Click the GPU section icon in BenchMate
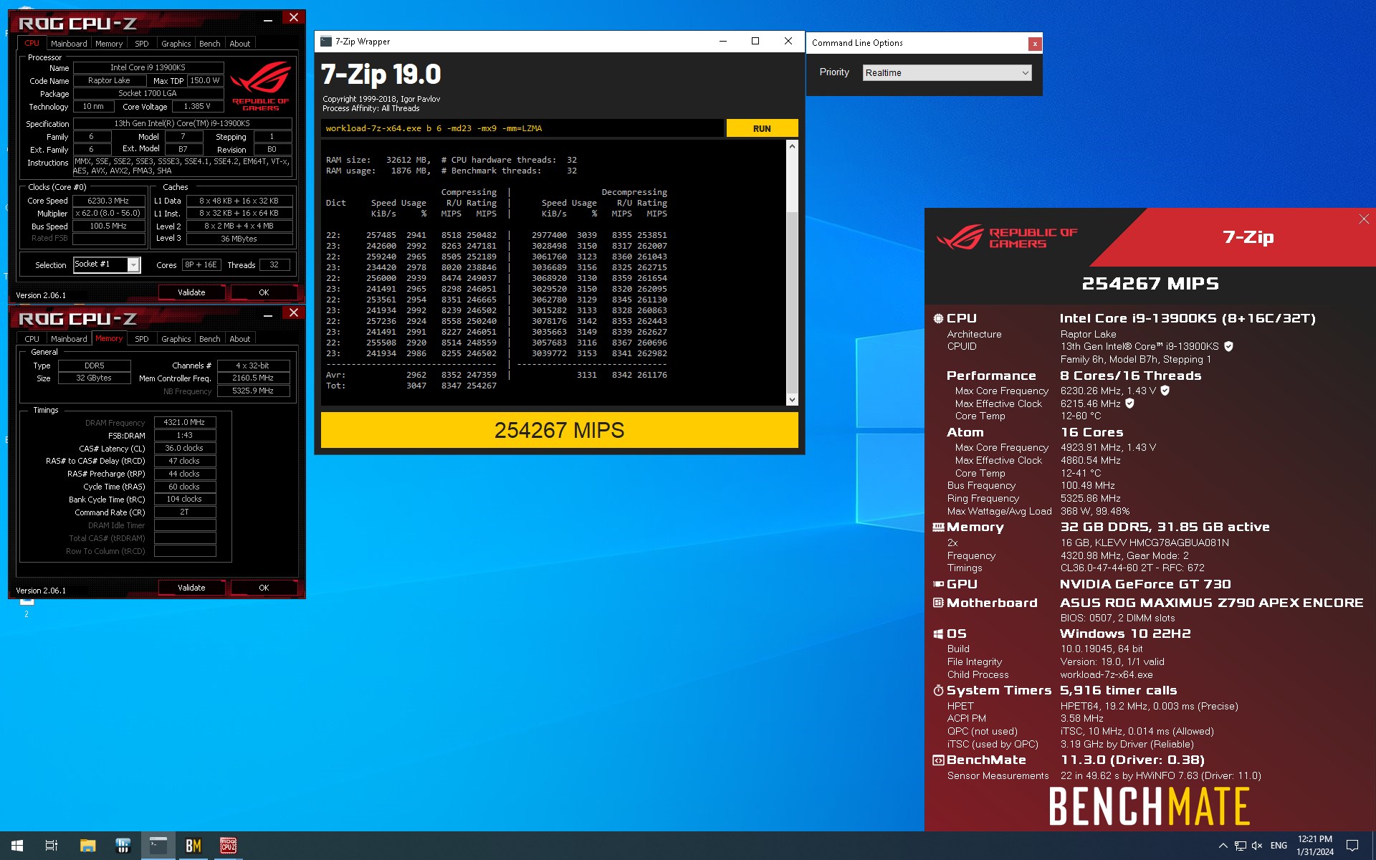The width and height of the screenshot is (1376, 860). [x=938, y=585]
